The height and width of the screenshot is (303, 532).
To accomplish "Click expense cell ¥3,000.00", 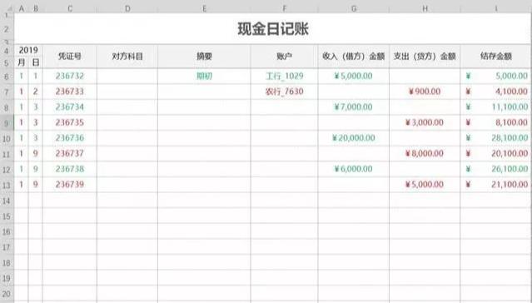I will pos(425,122).
